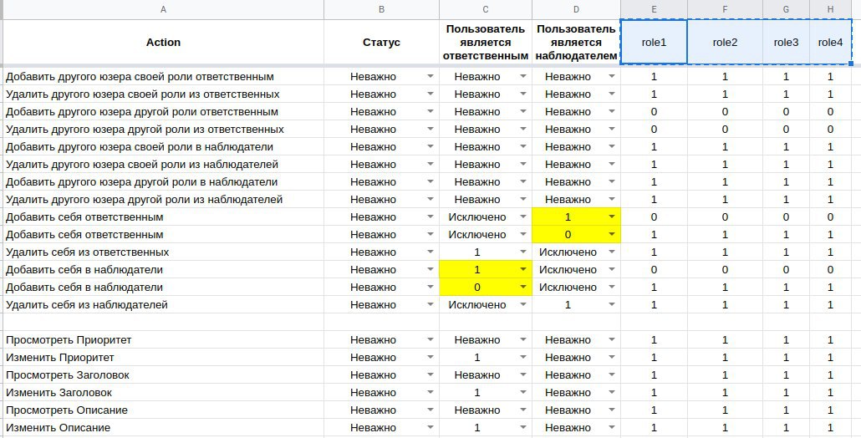Click the "Action" header cell
Screen dimensions: 861x438
(x=163, y=43)
